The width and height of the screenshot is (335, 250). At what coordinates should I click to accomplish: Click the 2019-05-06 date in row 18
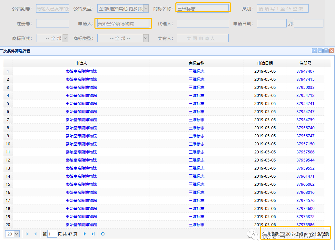[265, 208]
